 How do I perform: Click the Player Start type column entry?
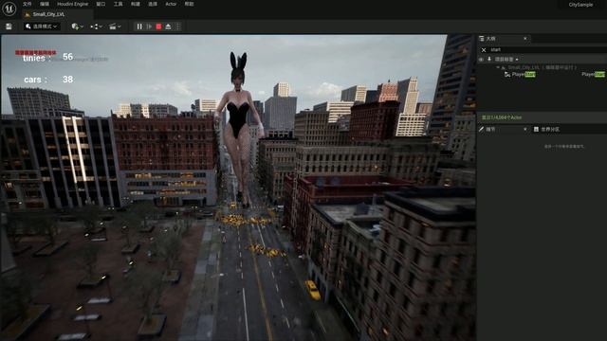(x=593, y=74)
